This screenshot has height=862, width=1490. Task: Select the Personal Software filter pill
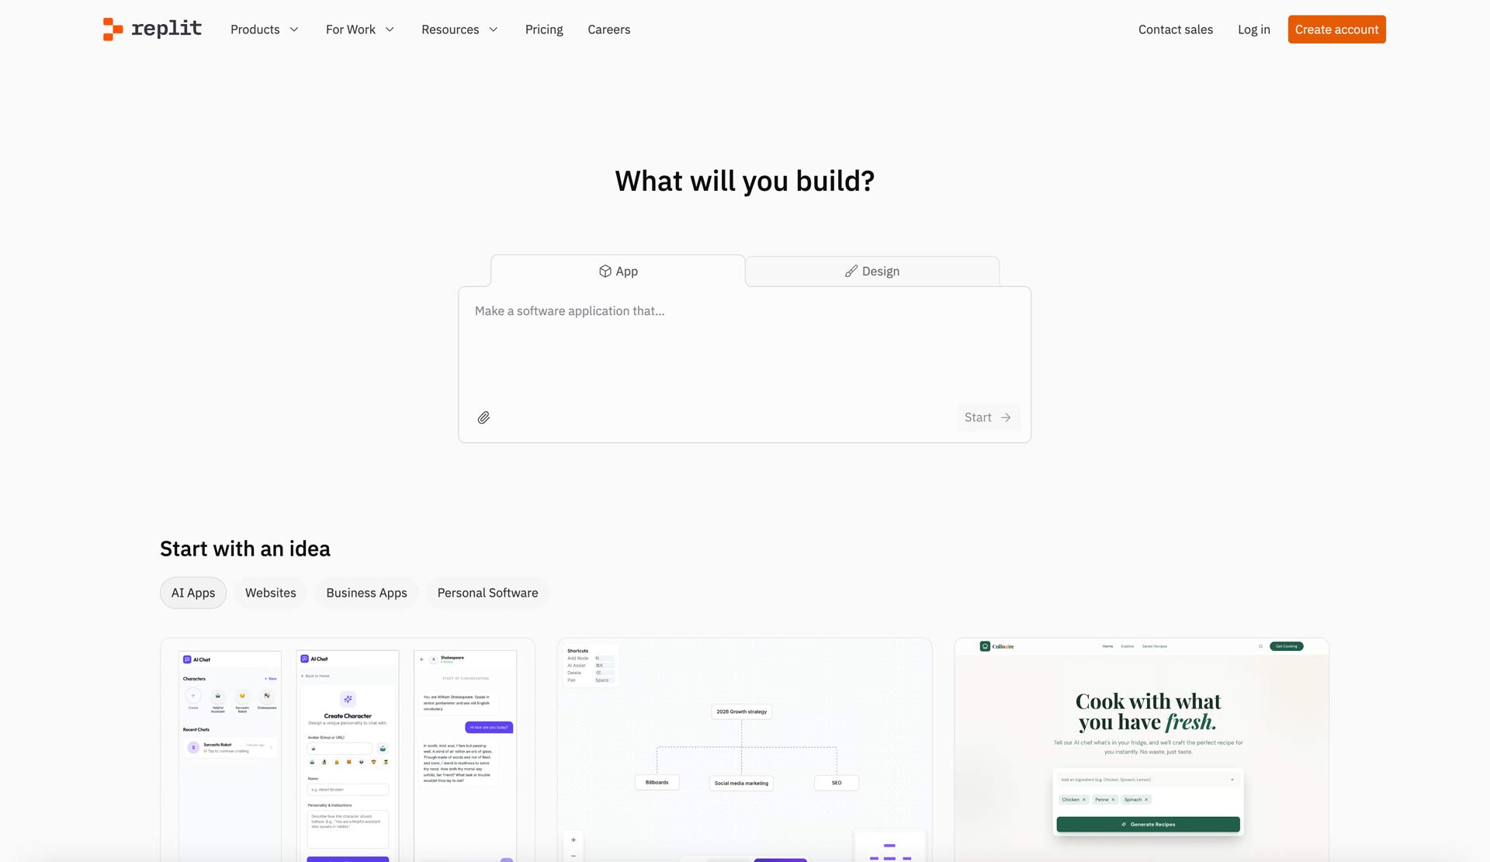click(487, 592)
